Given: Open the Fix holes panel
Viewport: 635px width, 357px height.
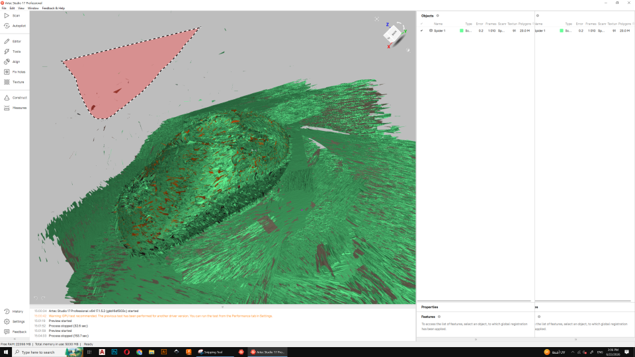Looking at the screenshot, I should [15, 71].
